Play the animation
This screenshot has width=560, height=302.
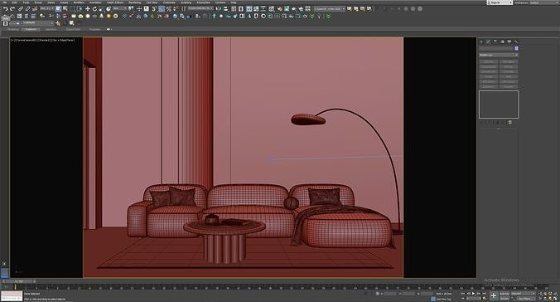(x=473, y=294)
